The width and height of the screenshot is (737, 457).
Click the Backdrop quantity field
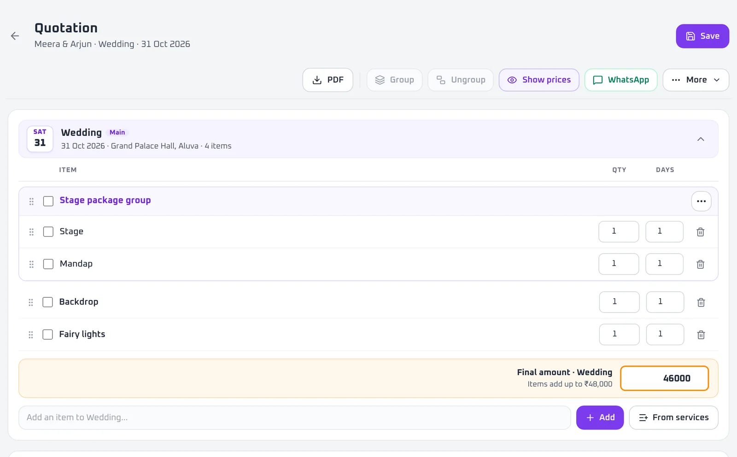pyautogui.click(x=619, y=302)
